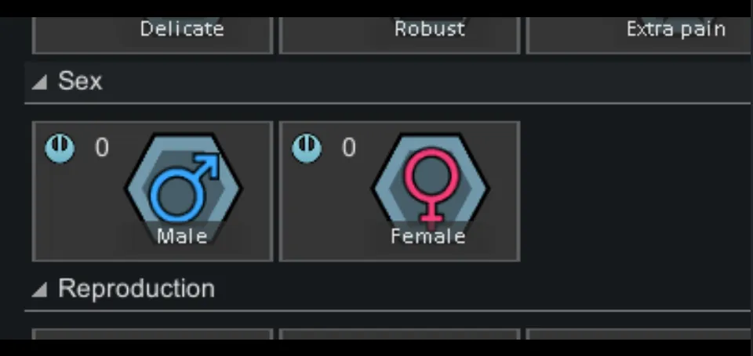Choose the Delicate gene card

click(x=152, y=35)
